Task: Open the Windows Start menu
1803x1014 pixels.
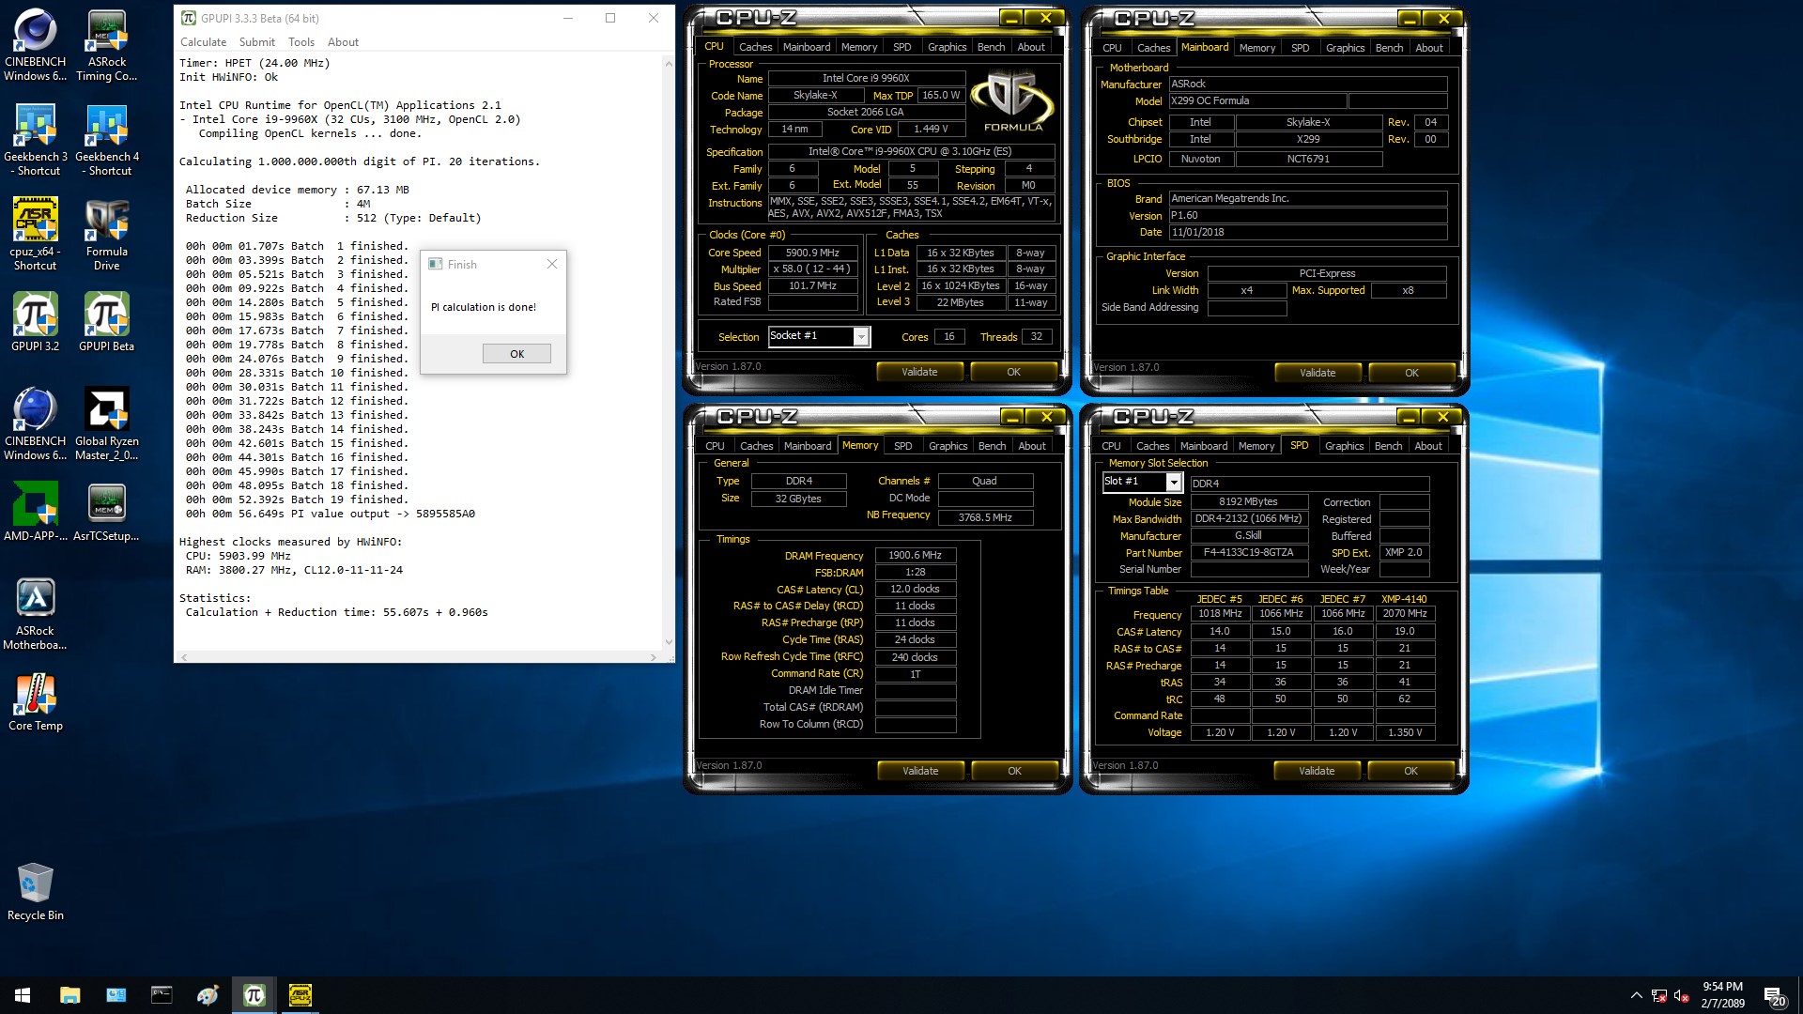Action: pyautogui.click(x=23, y=995)
